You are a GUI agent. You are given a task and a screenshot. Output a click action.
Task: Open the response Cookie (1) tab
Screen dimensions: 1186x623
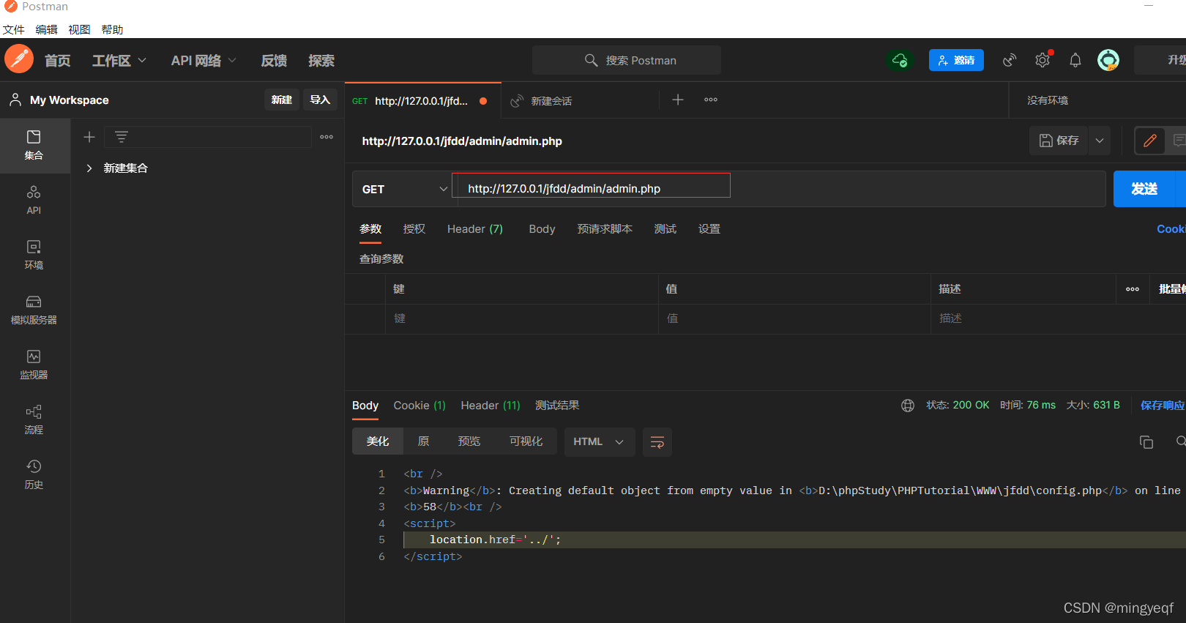pos(419,406)
